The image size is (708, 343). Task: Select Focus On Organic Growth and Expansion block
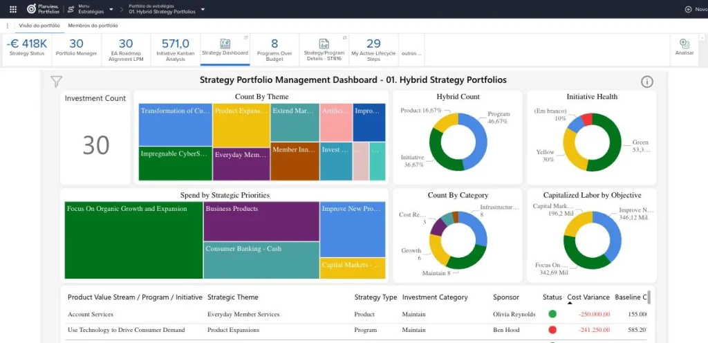pos(133,240)
